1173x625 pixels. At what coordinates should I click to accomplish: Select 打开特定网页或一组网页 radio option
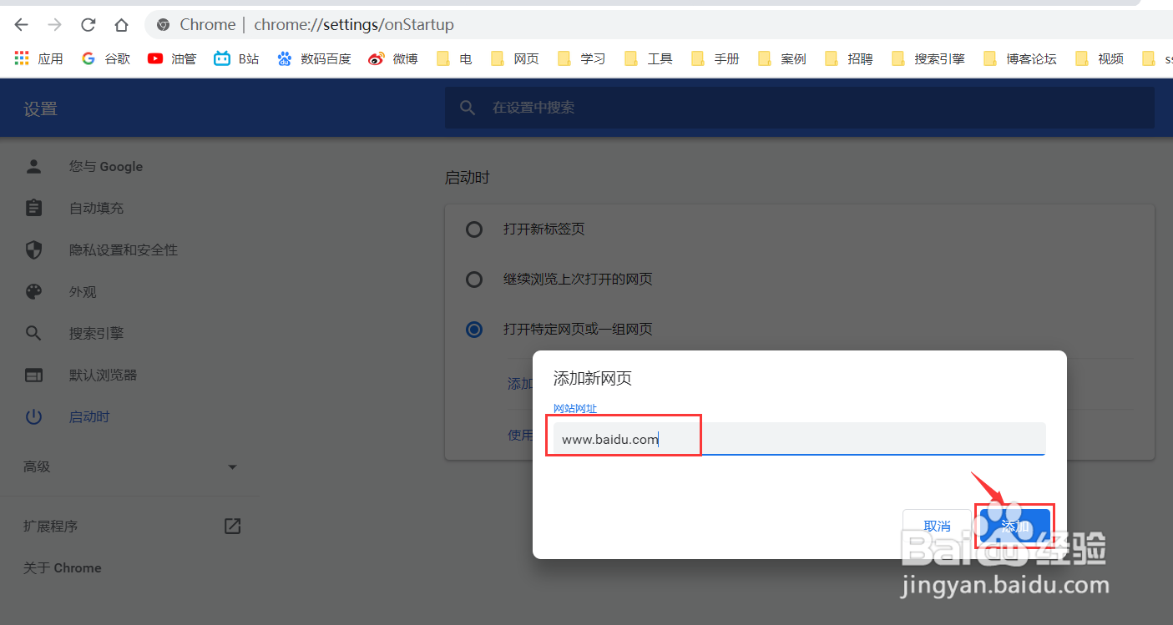474,330
